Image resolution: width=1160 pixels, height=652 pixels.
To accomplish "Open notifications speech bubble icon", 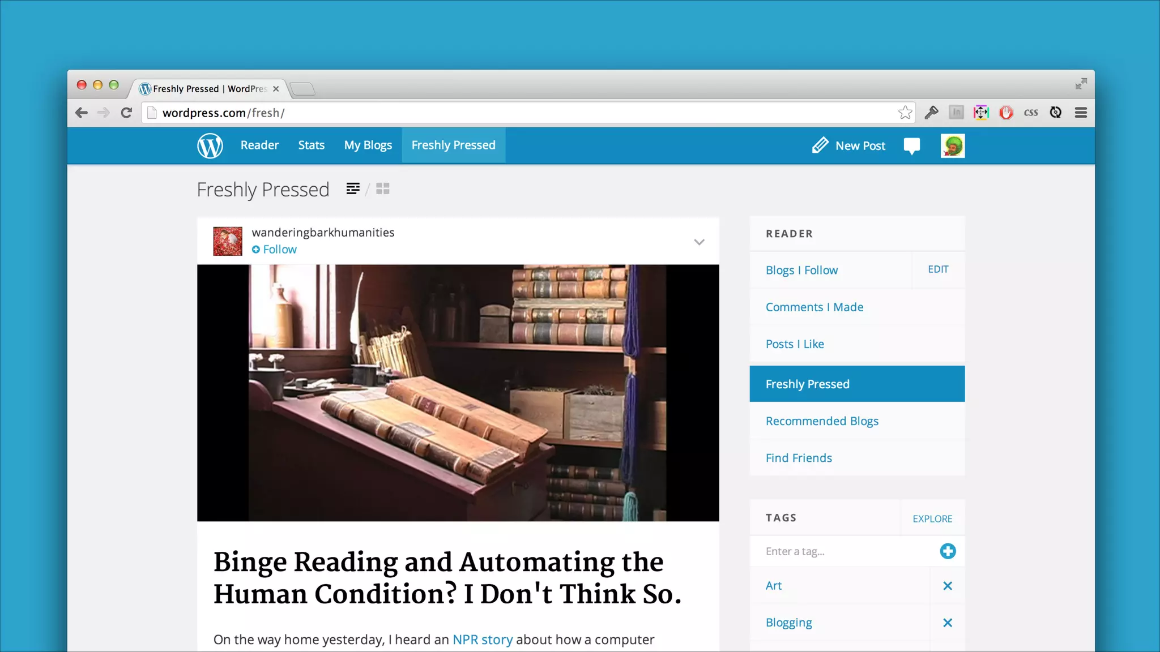I will click(911, 145).
